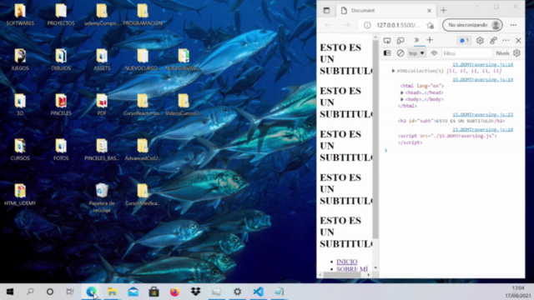Select the Papelera de reciclaje icon

102,197
